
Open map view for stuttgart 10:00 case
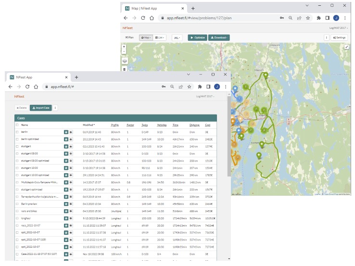coord(66,168)
